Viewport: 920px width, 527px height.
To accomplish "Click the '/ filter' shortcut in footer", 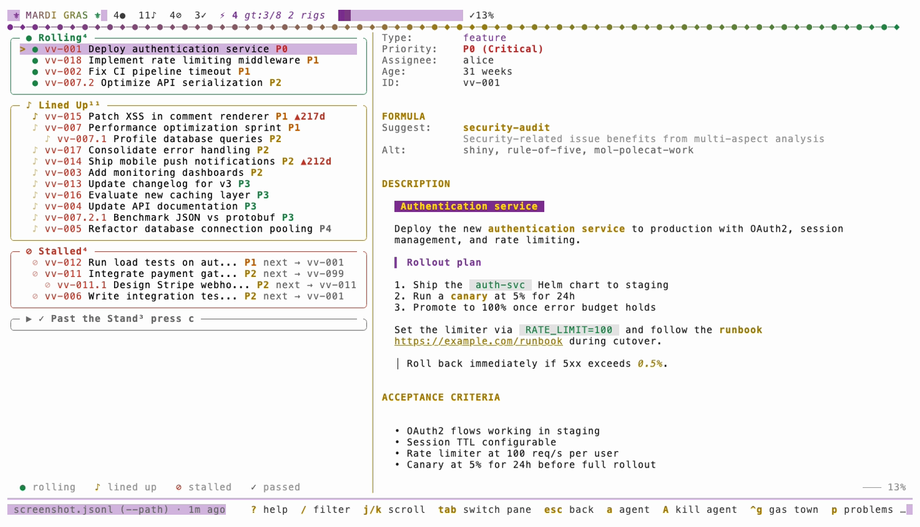I will (326, 510).
